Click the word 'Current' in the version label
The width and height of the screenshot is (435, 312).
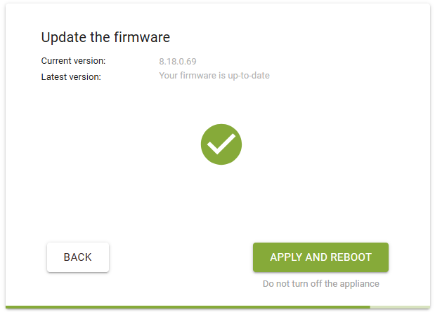(58, 61)
